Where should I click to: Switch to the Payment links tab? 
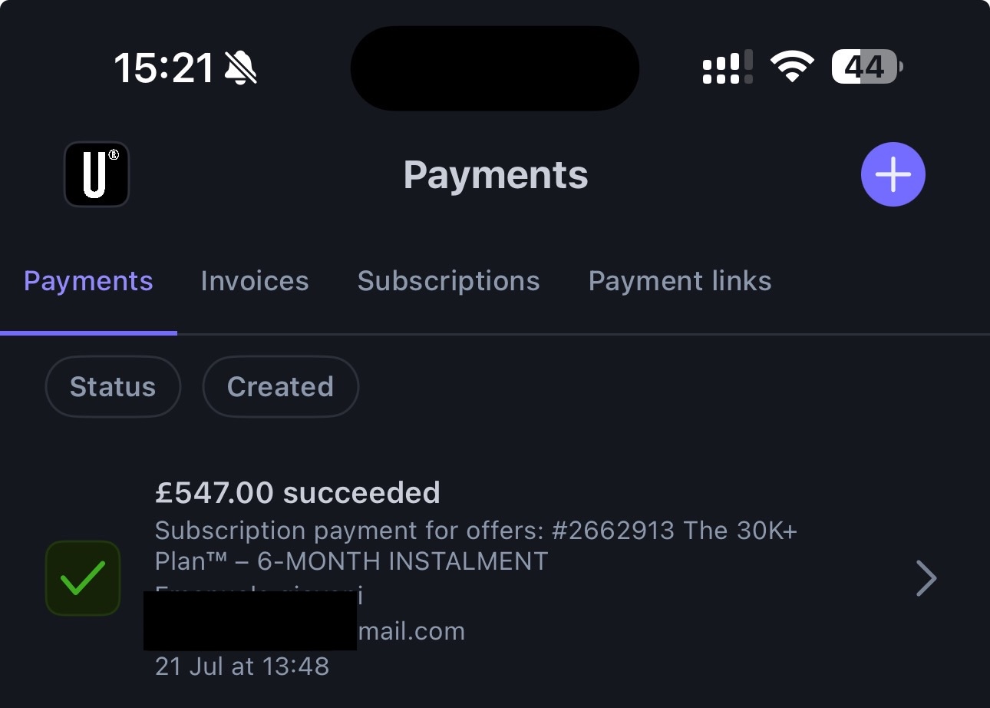(680, 281)
